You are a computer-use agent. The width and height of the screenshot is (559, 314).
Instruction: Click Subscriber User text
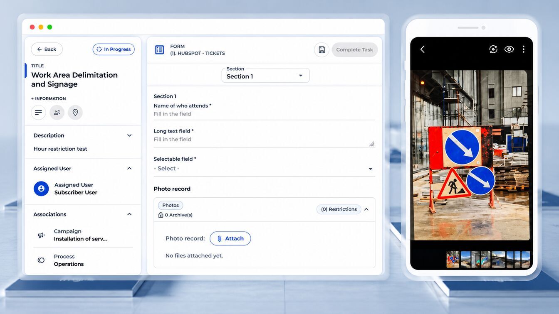point(76,193)
